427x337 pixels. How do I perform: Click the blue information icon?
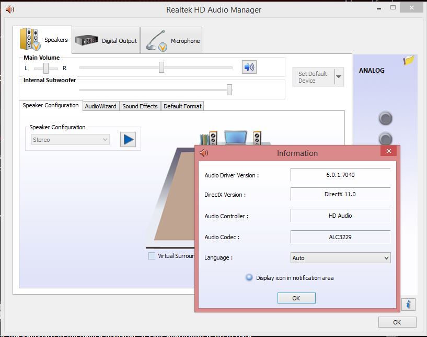[408, 304]
